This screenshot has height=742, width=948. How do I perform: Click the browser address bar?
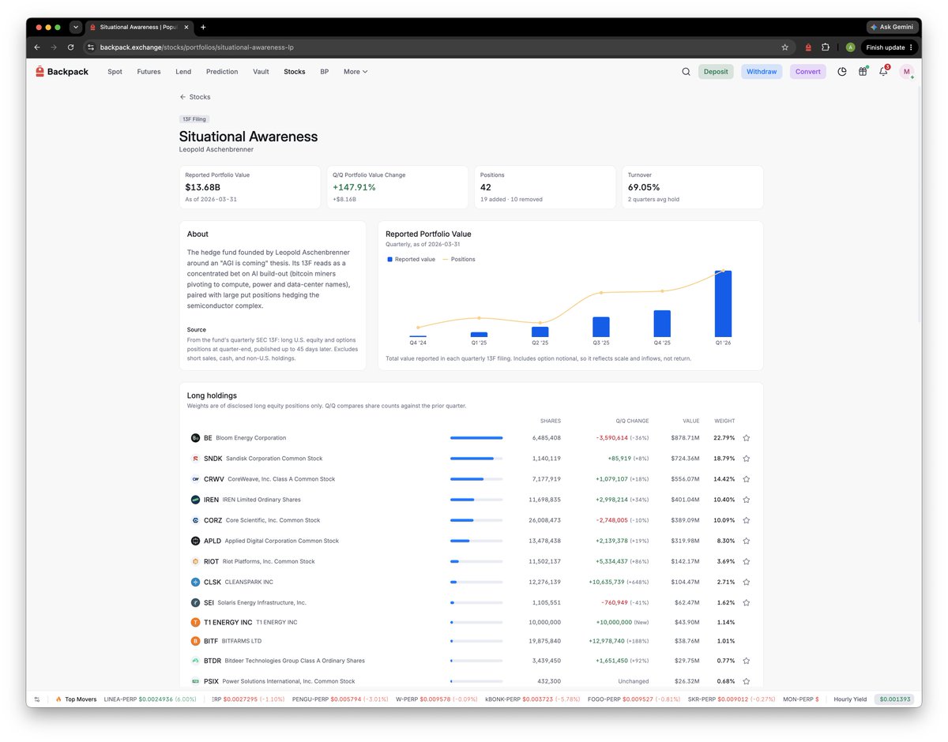(438, 47)
